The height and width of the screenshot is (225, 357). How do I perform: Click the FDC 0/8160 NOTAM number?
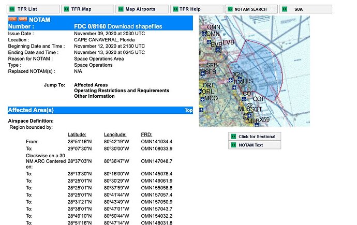point(90,26)
